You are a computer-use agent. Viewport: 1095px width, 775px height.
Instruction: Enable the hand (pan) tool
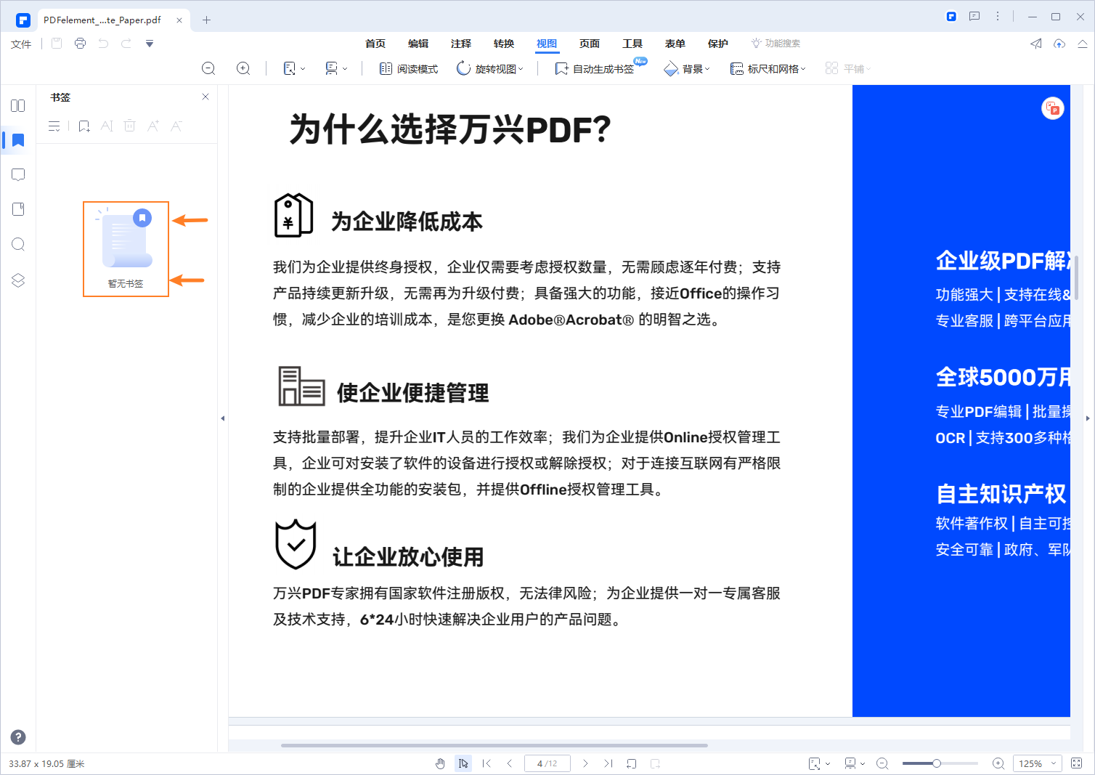440,763
